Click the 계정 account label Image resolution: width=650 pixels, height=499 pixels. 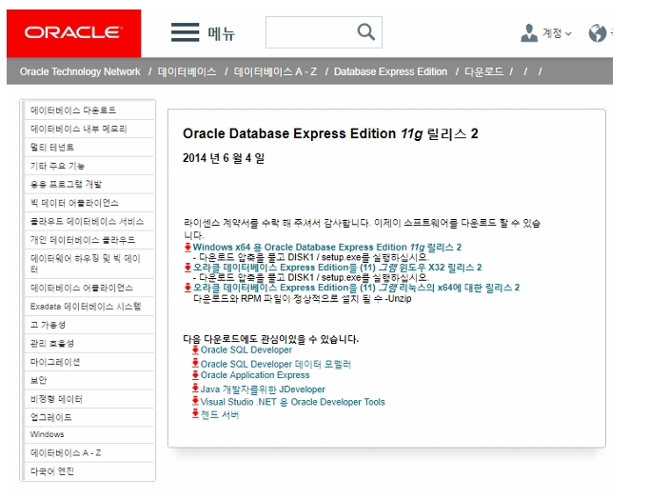(553, 33)
